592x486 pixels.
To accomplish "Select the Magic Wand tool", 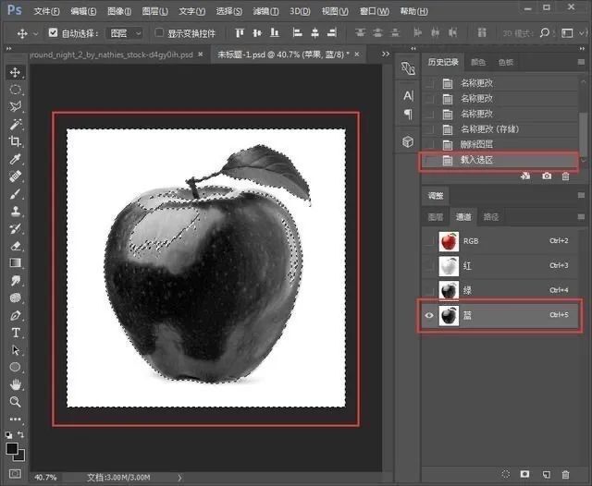I will [x=15, y=124].
